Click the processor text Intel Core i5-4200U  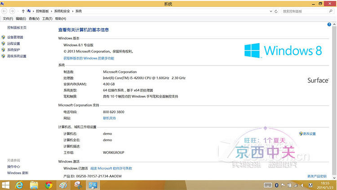[144, 78]
